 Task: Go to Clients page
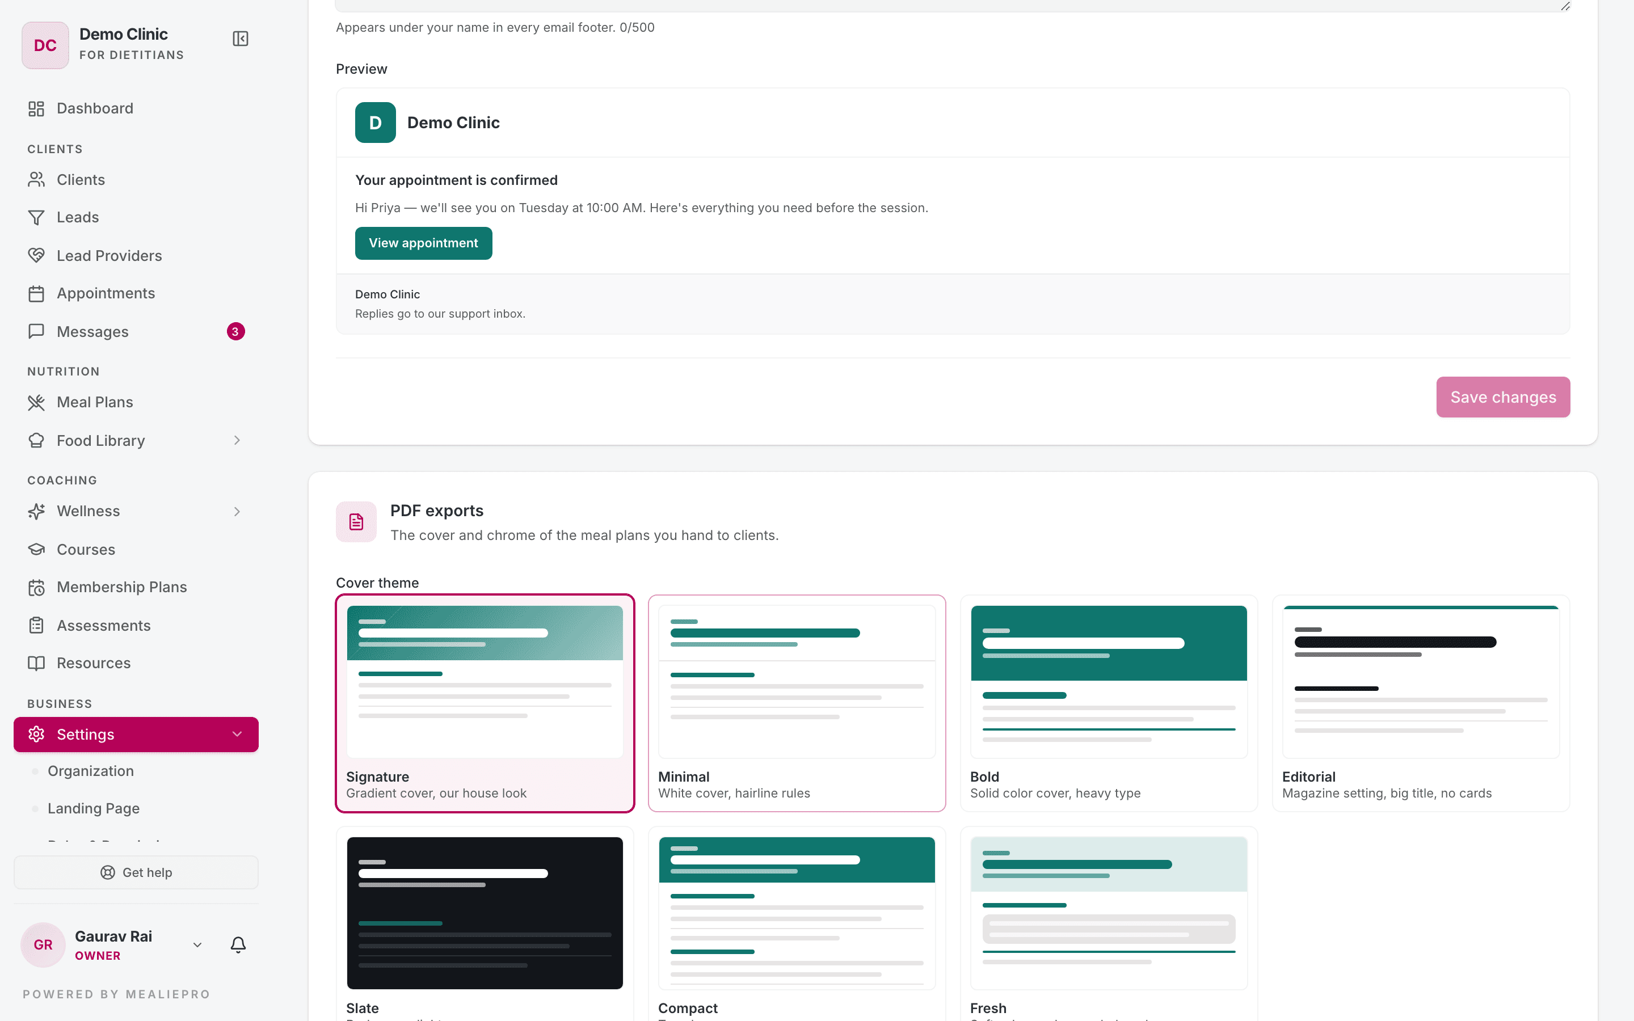click(136, 180)
